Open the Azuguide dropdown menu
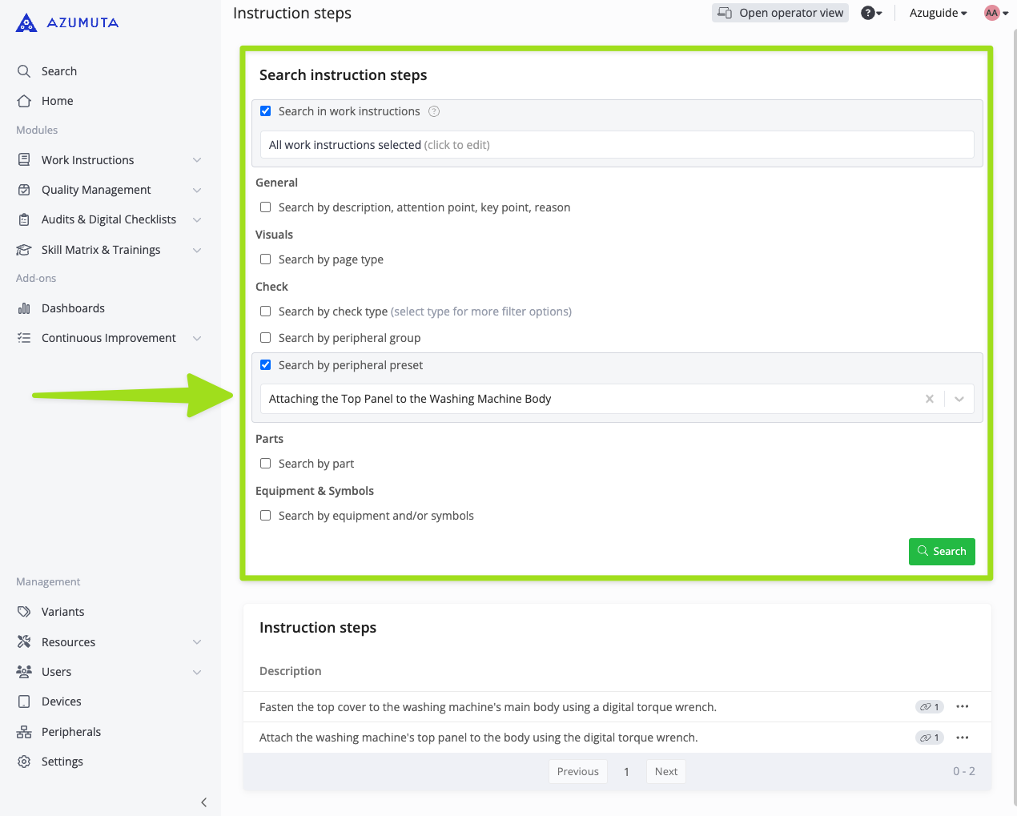The image size is (1017, 816). coord(937,12)
